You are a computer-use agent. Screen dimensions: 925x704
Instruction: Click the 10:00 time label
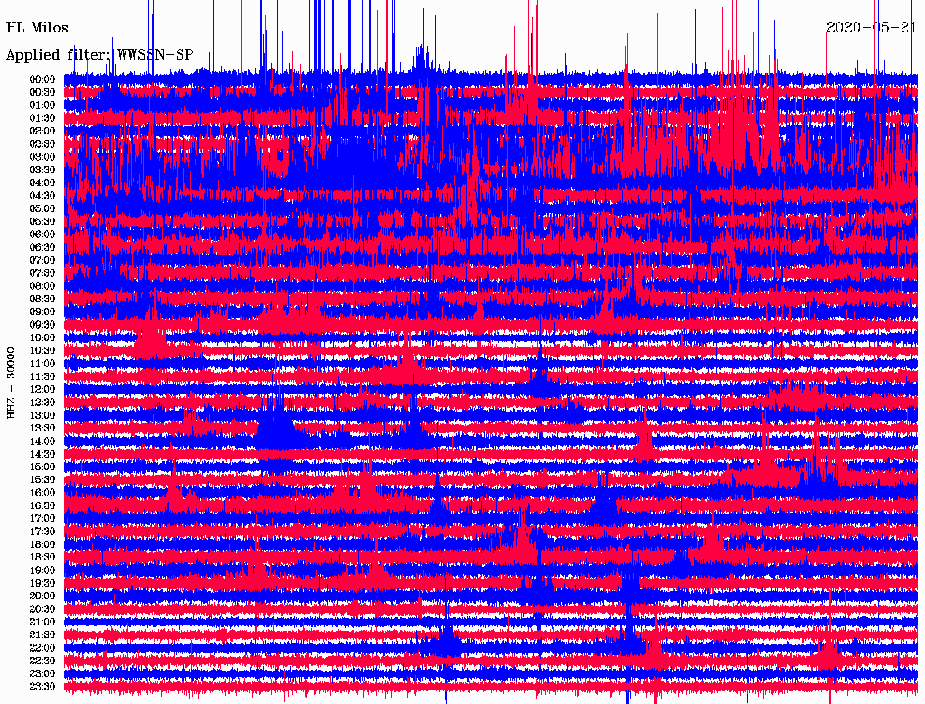coord(42,338)
